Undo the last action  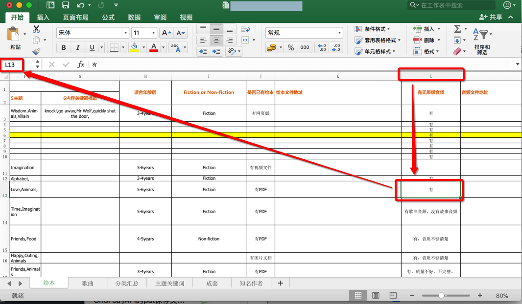pyautogui.click(x=81, y=5)
